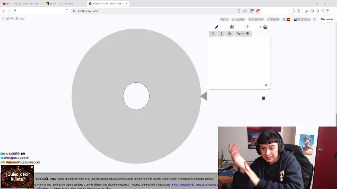Open browser hamburger main menu

click(x=333, y=11)
